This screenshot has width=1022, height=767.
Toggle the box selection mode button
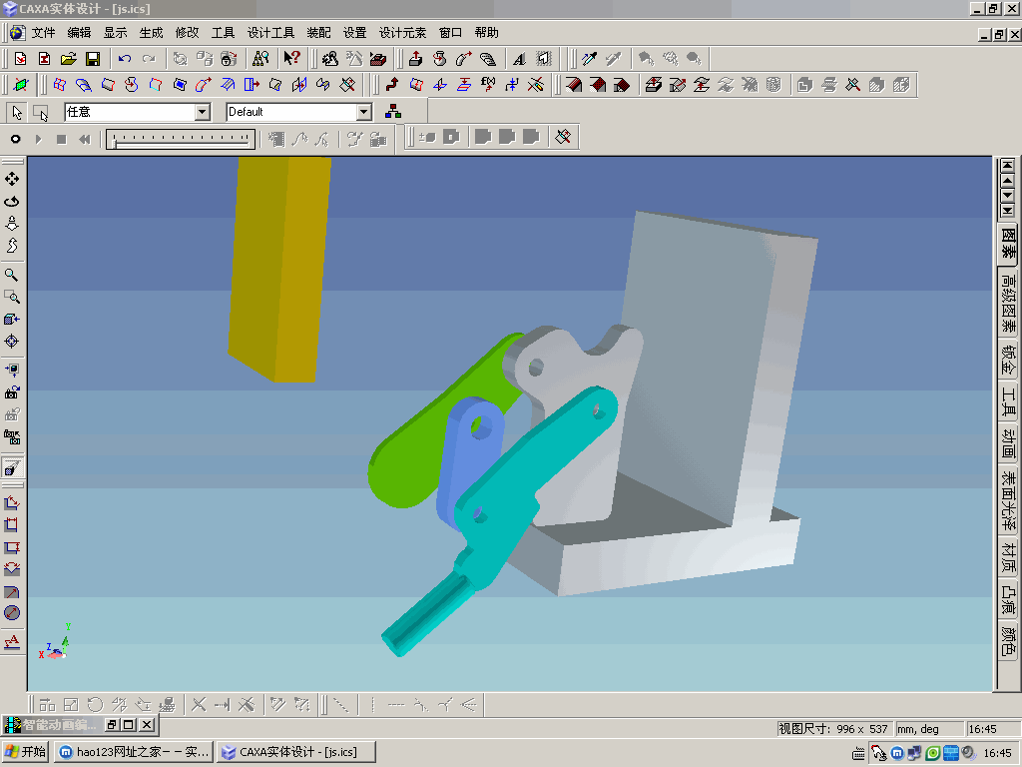tap(40, 112)
